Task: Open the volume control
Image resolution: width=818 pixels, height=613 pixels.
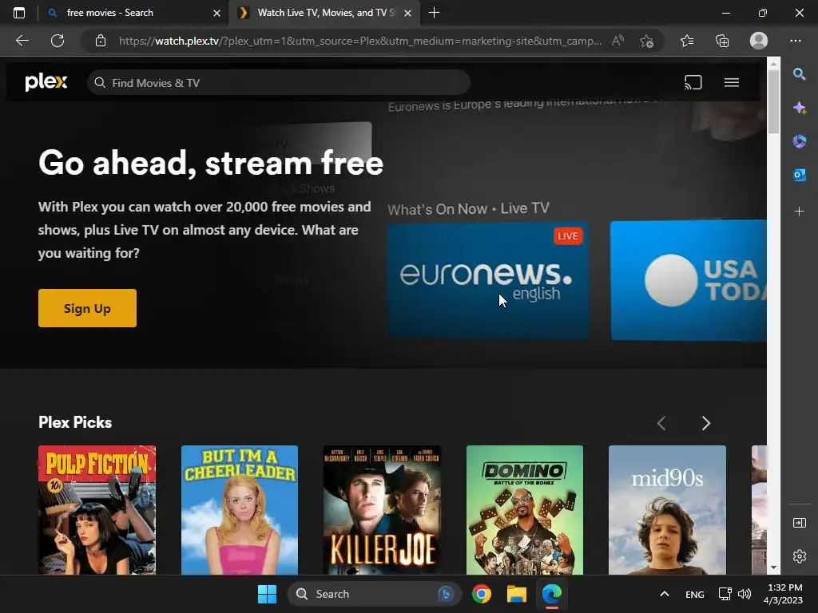Action: click(745, 594)
